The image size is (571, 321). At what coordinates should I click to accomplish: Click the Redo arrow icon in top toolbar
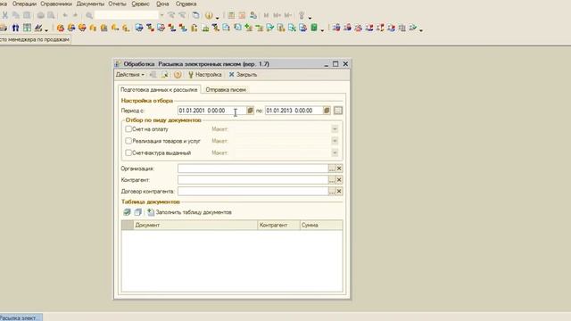[x=75, y=15]
